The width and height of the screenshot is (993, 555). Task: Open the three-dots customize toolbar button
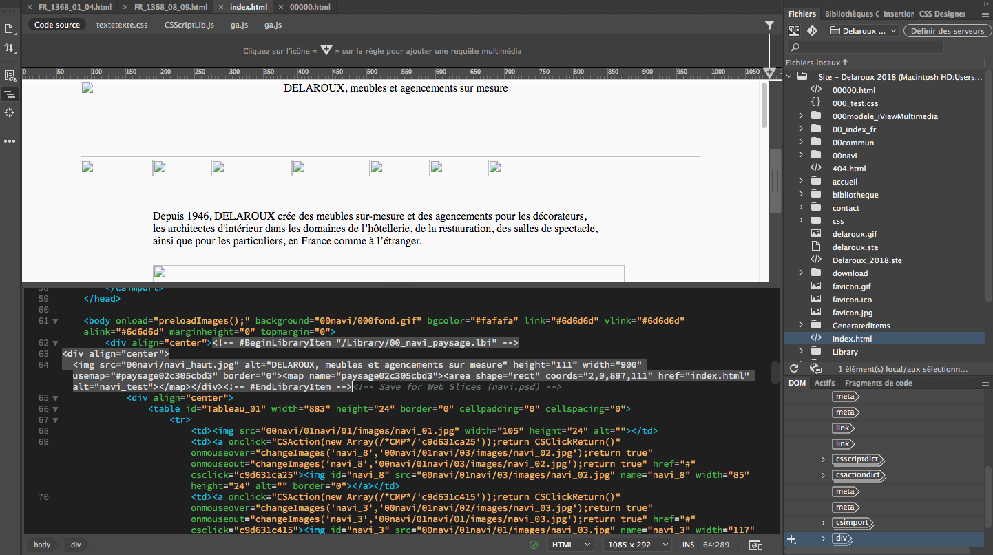10,141
